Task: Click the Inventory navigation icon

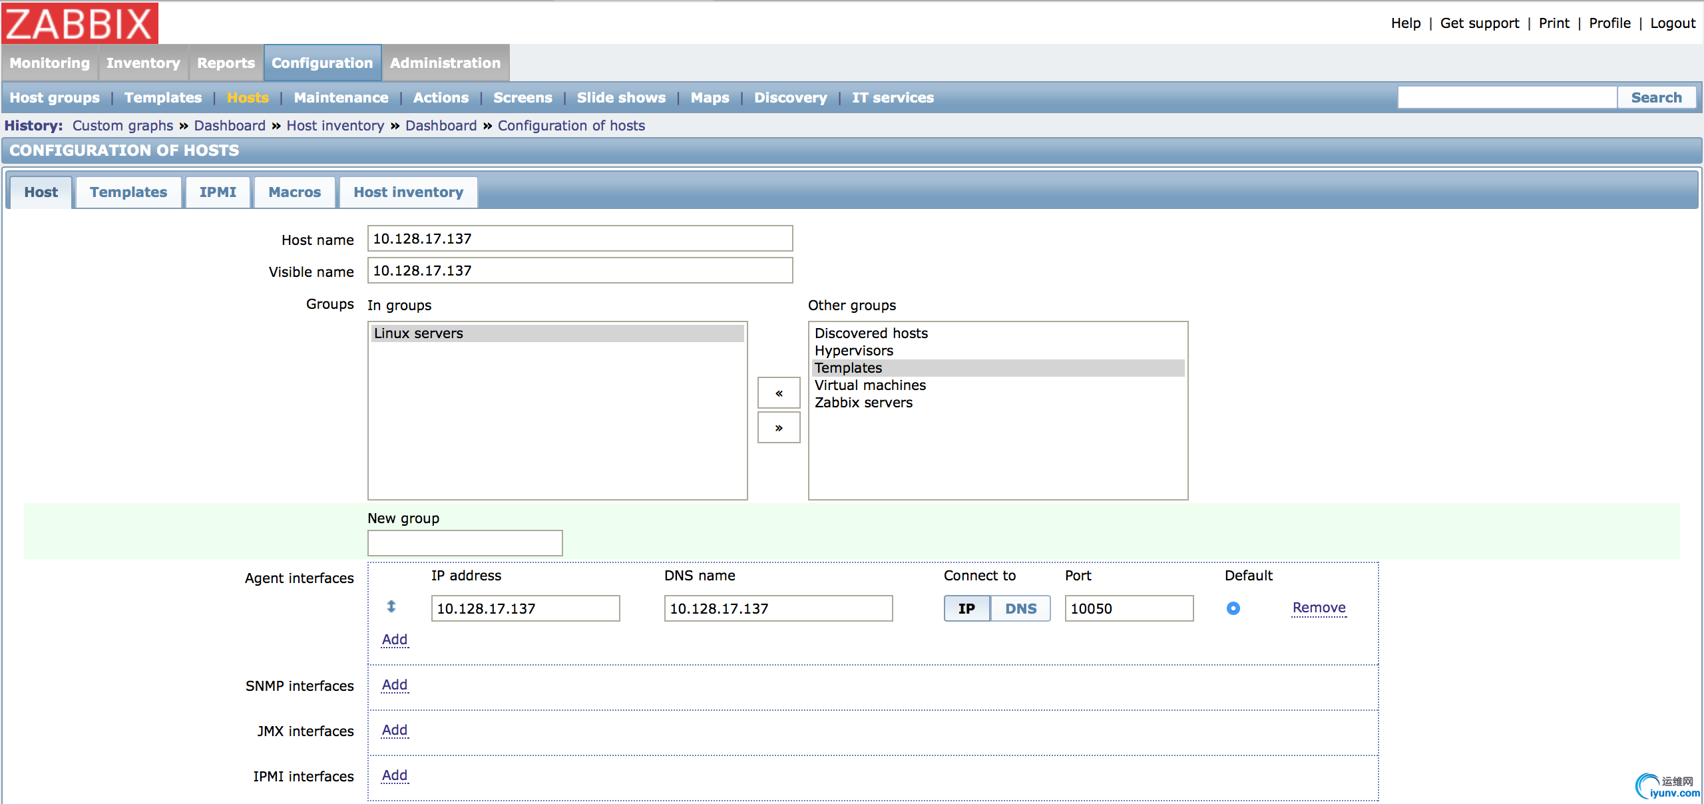Action: click(x=144, y=62)
